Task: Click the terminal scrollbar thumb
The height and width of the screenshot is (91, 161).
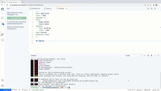Action: tap(160, 80)
